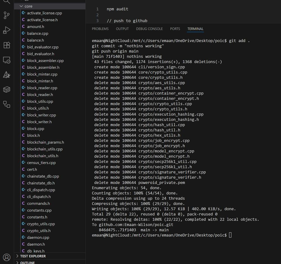Open crypto_utils.h in explorer

click(x=50, y=230)
